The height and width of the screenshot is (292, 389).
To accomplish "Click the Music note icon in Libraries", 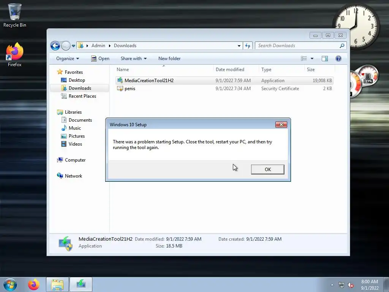I will point(64,128).
